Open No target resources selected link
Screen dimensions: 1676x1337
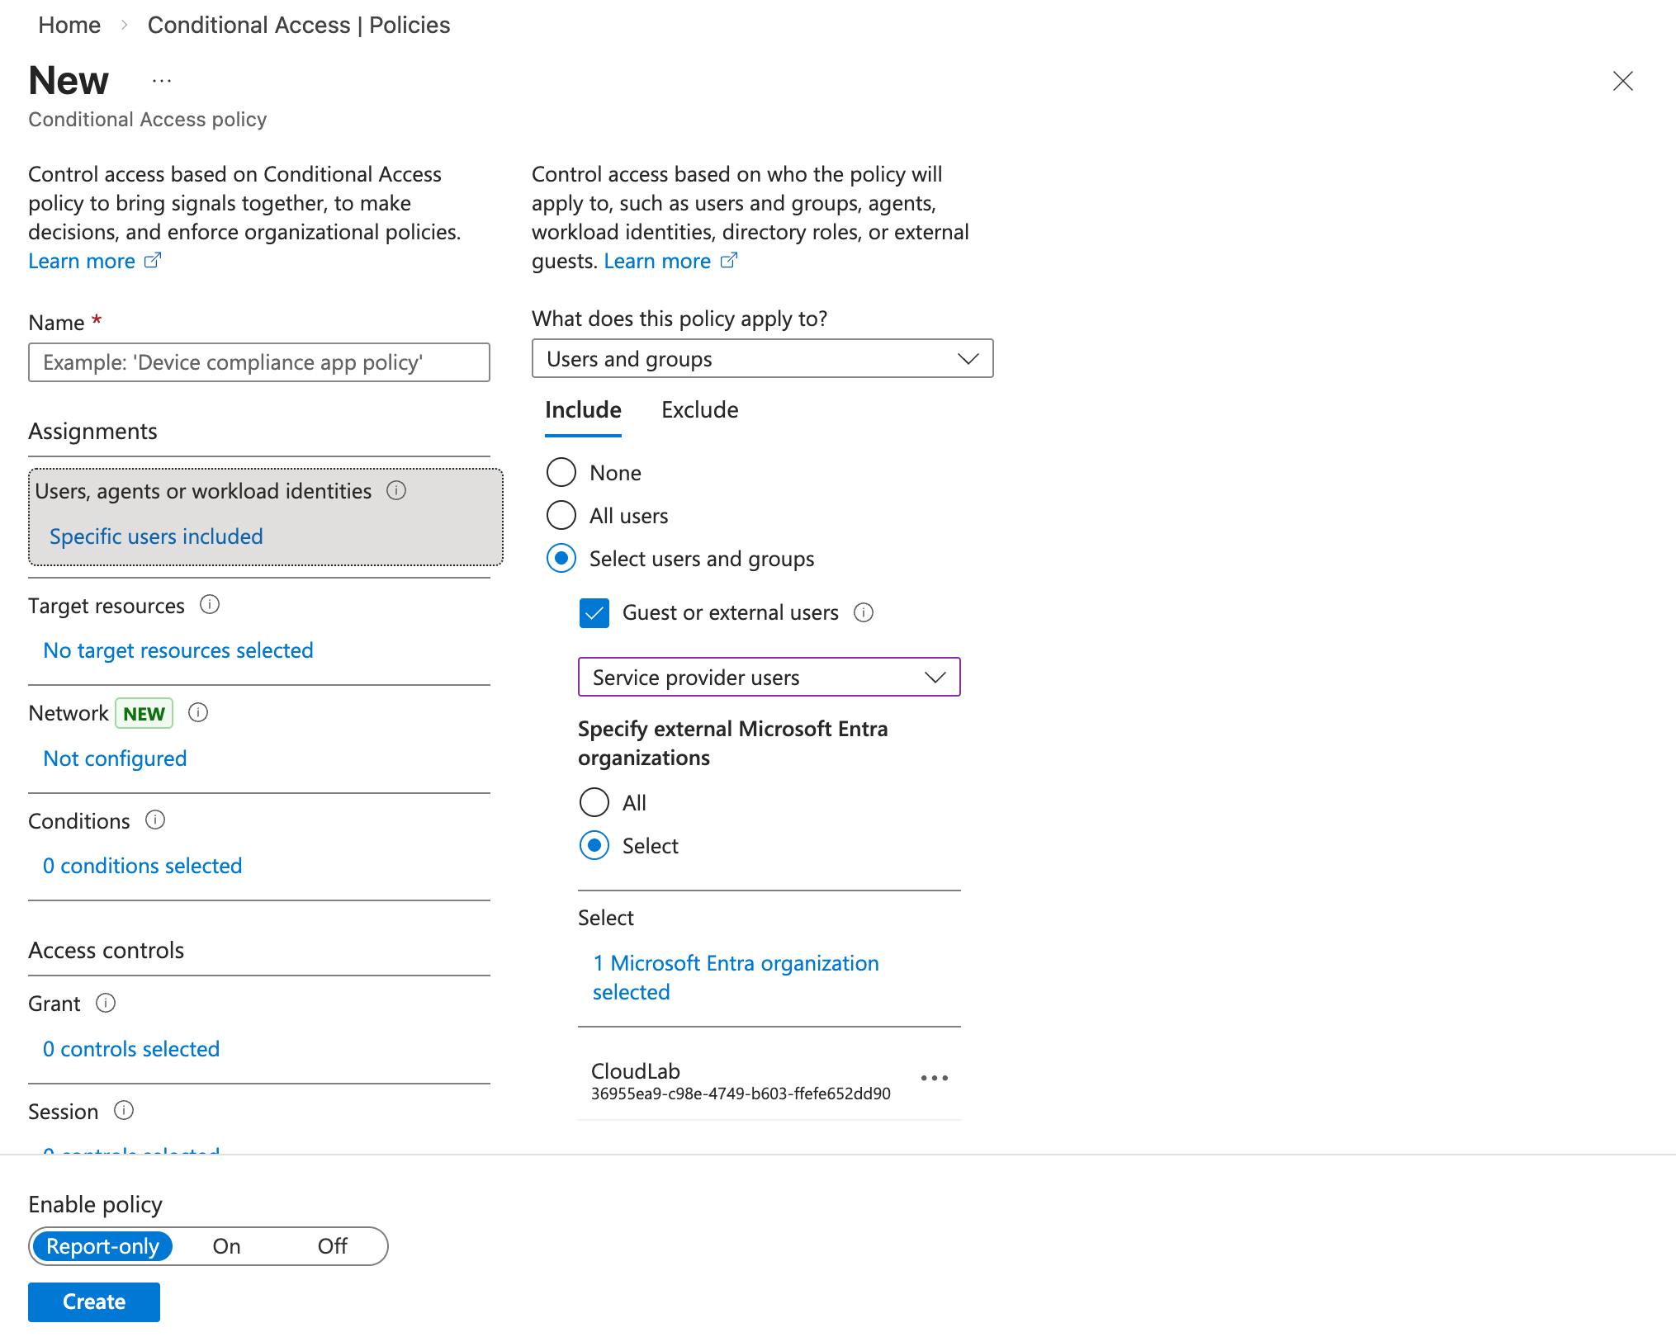pos(178,650)
